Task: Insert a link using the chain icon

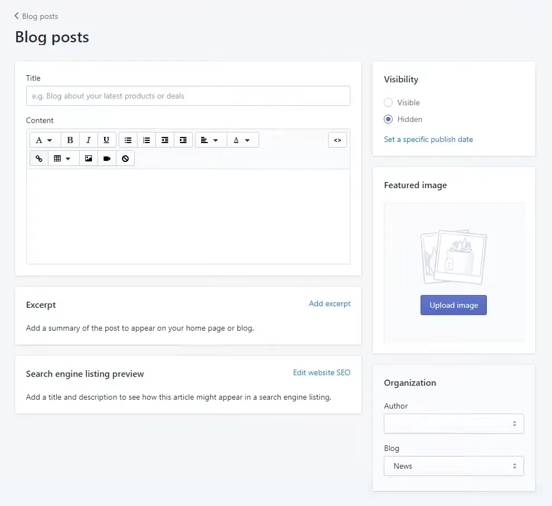Action: 38,158
